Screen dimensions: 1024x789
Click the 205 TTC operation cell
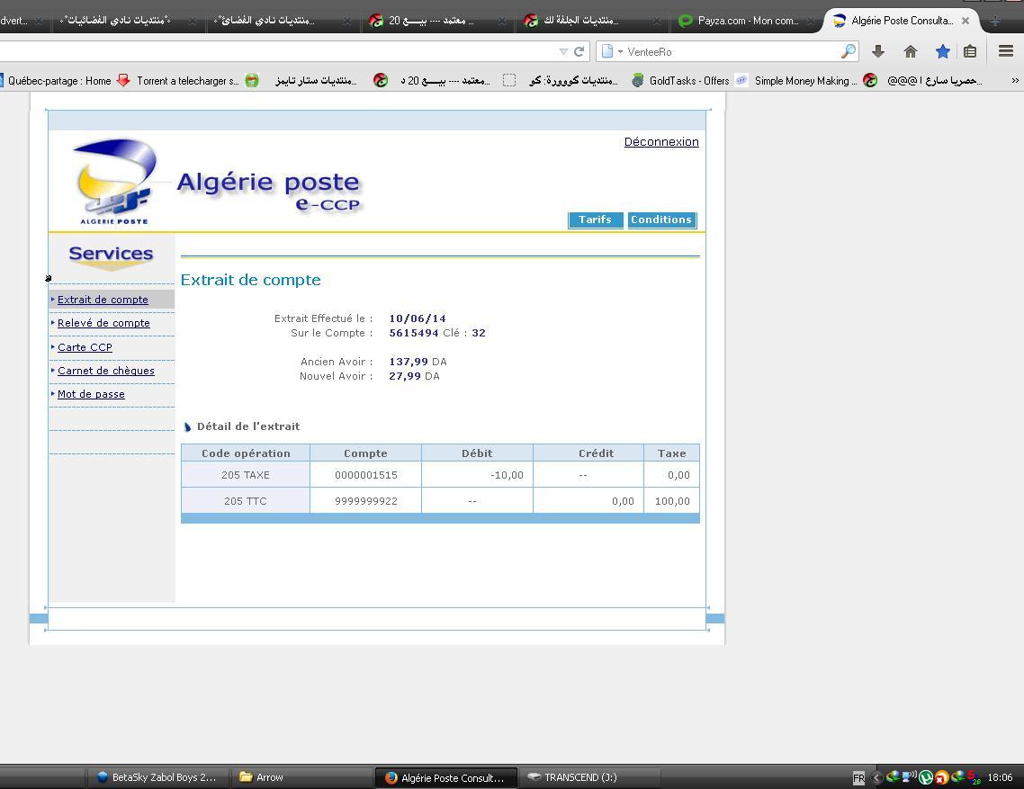[246, 502]
